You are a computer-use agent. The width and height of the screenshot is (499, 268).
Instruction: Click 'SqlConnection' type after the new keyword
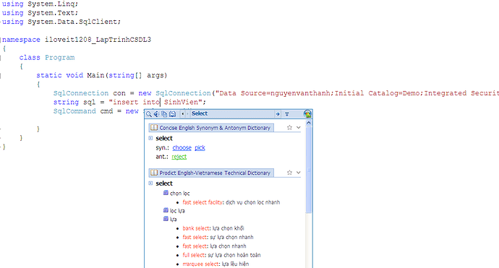pyautogui.click(x=183, y=93)
